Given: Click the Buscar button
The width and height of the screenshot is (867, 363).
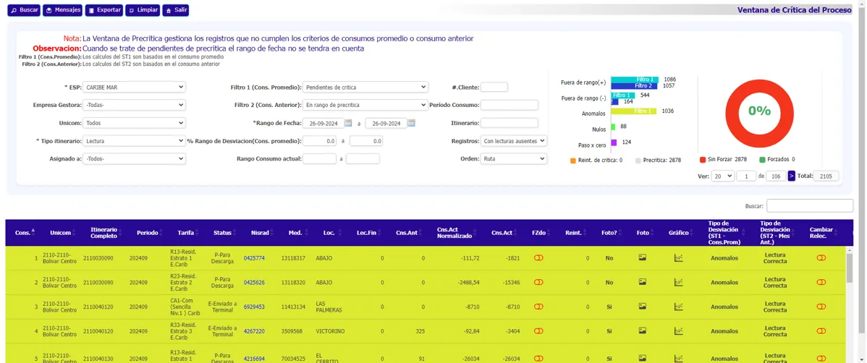Looking at the screenshot, I should [x=24, y=10].
